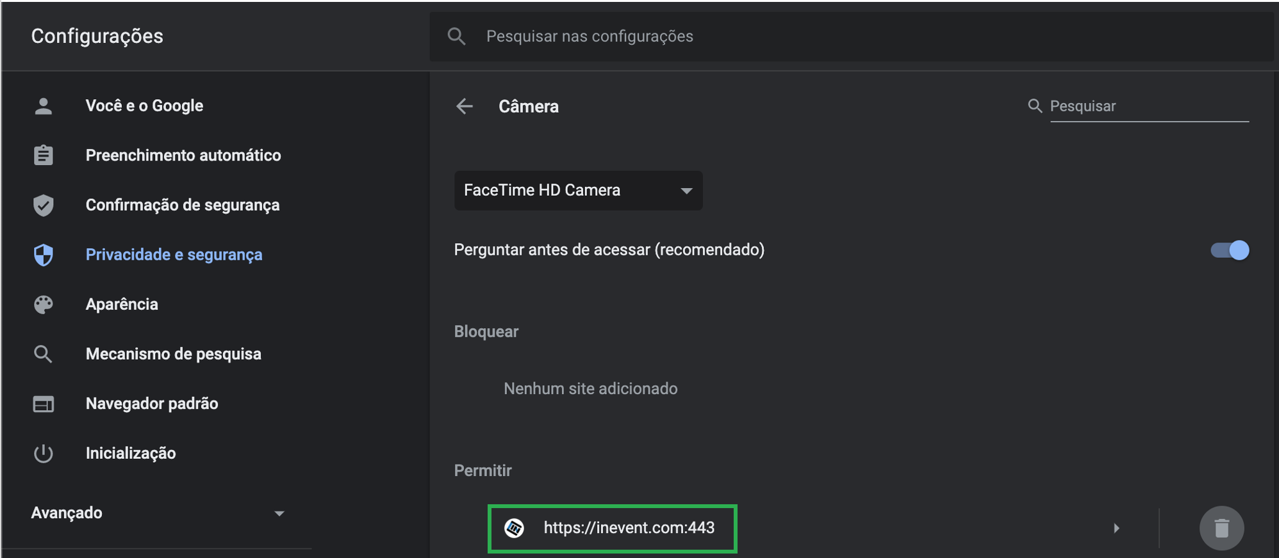Click the back arrow next to Câmera
Viewport: 1279px width, 558px height.
tap(465, 106)
